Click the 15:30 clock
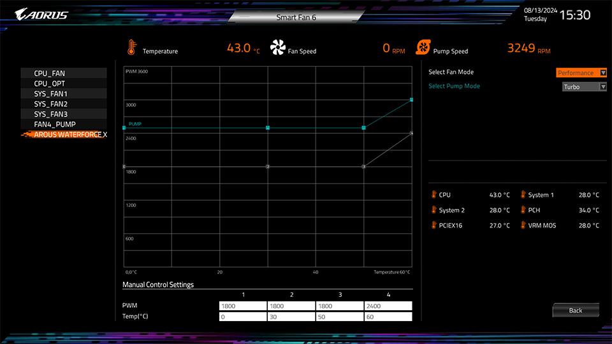 coord(575,15)
